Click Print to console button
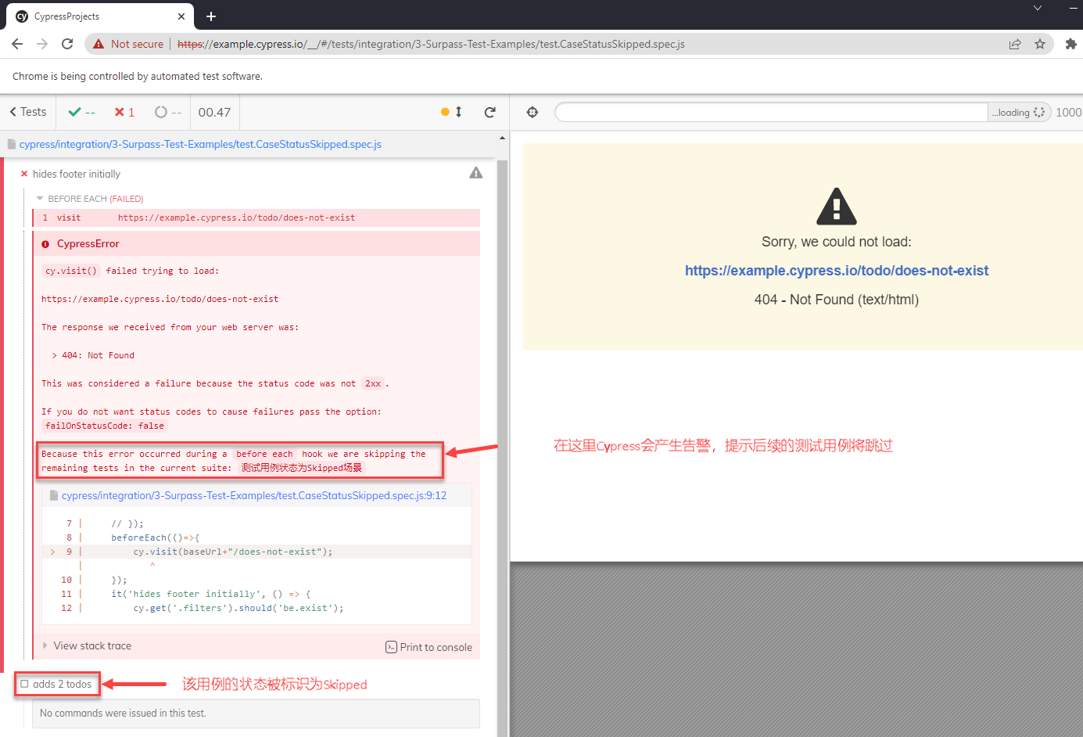Screen dimensions: 1083x737 point(429,647)
